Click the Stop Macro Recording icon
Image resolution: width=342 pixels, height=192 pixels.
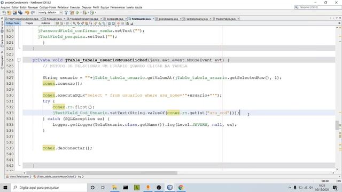click(x=122, y=23)
